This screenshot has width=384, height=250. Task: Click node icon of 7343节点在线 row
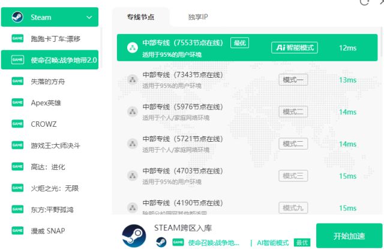(133, 80)
